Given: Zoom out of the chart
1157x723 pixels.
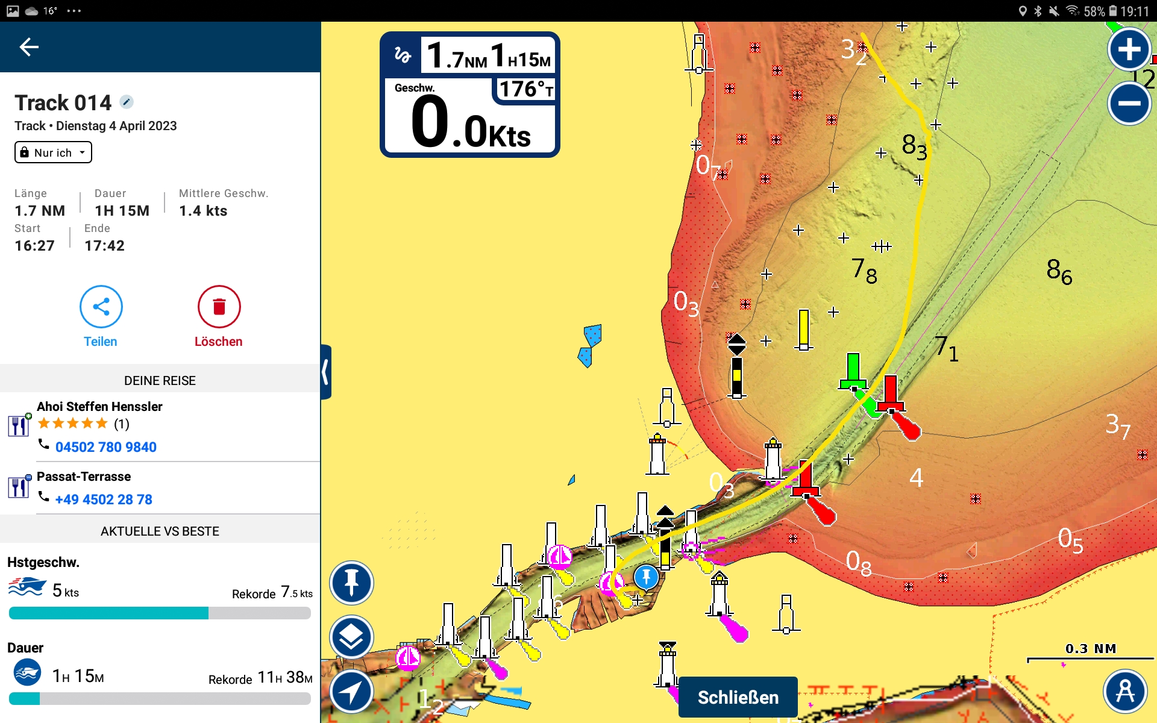Looking at the screenshot, I should click(x=1129, y=103).
